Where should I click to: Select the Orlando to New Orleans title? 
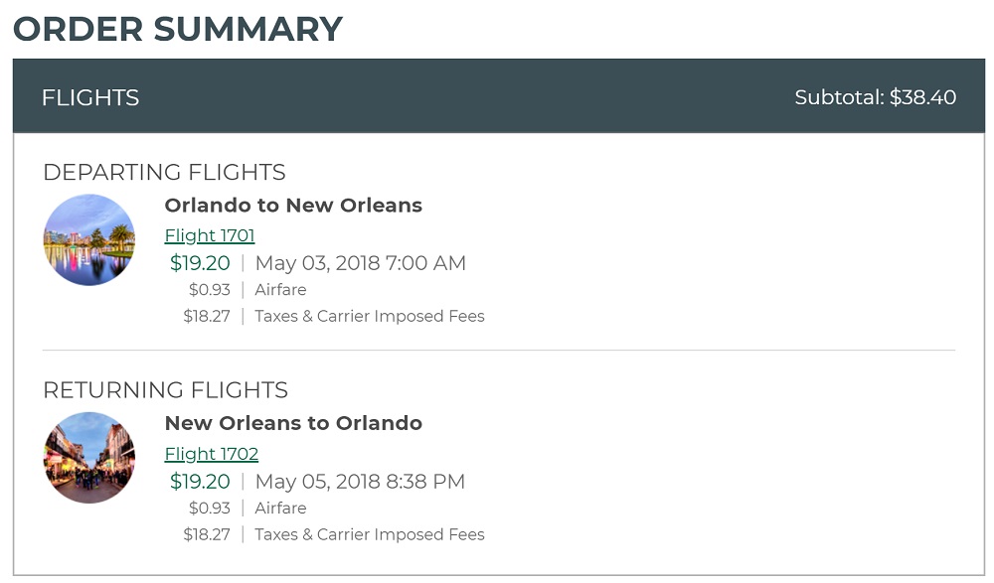point(293,206)
